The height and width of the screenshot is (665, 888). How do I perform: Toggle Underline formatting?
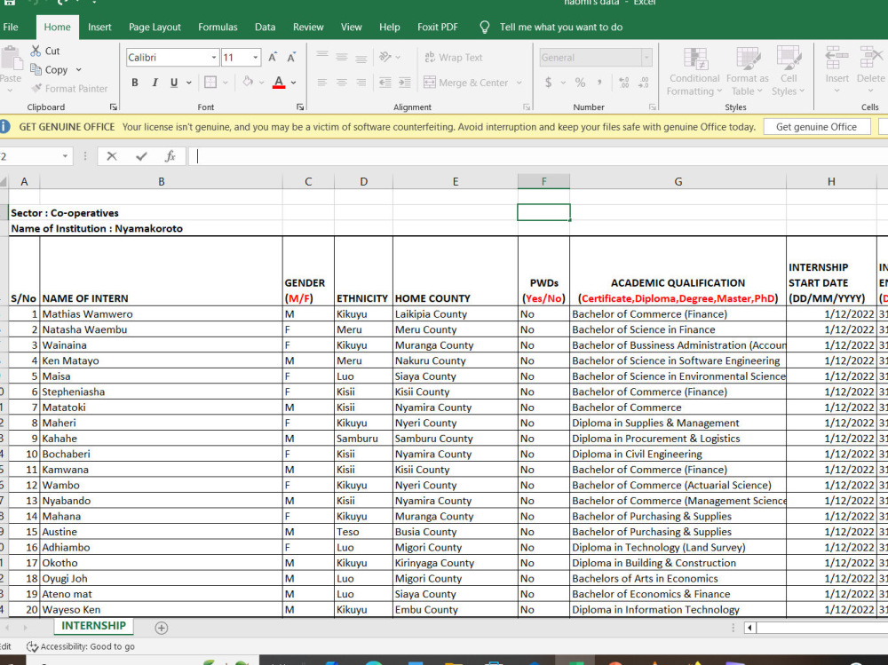(174, 83)
